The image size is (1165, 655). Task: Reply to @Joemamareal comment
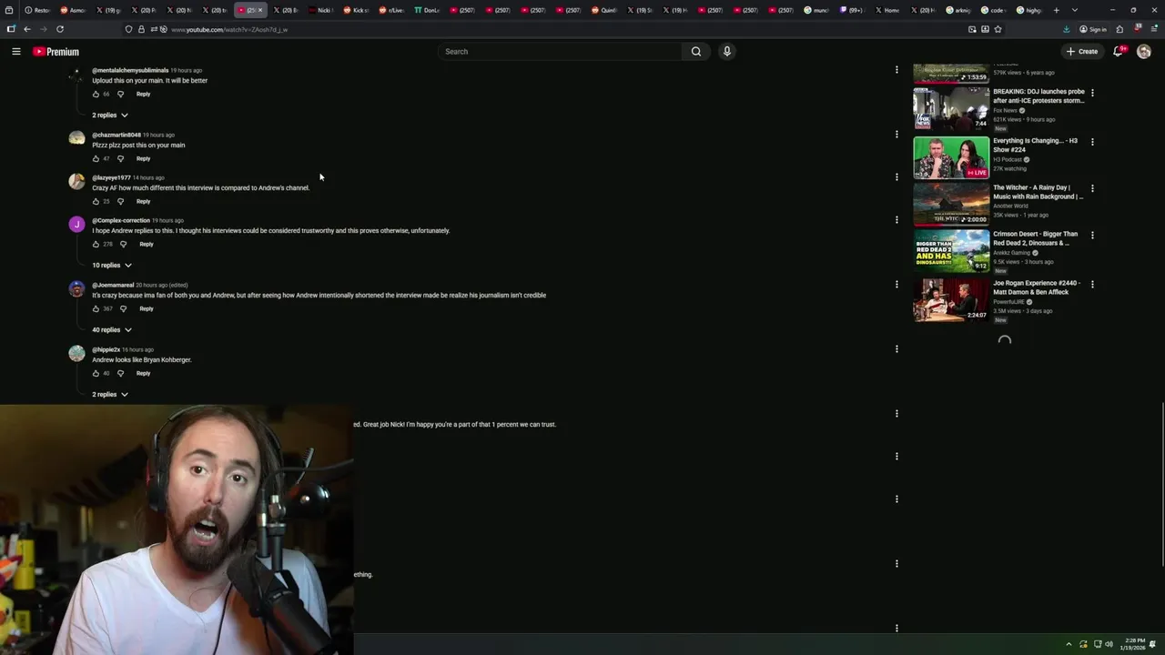146,308
